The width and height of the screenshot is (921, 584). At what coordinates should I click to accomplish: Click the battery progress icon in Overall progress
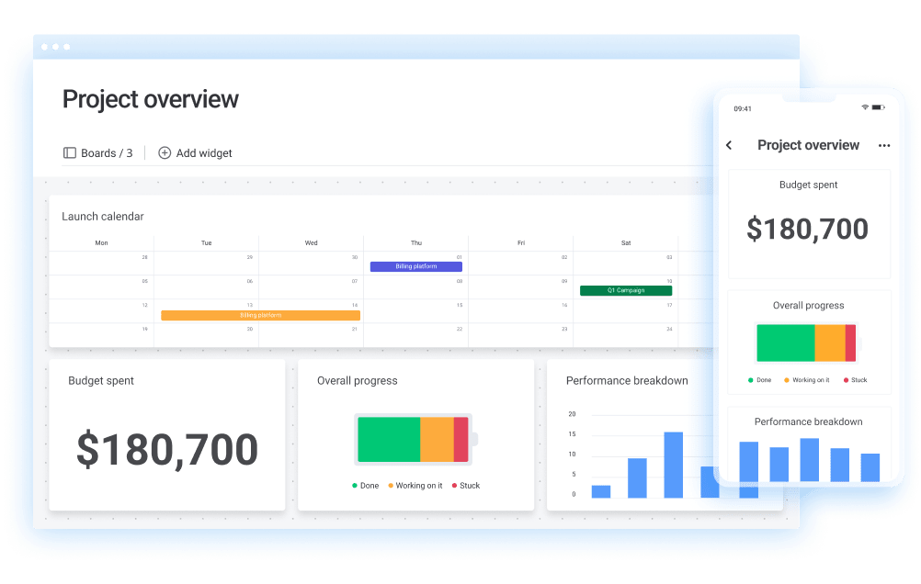[413, 439]
